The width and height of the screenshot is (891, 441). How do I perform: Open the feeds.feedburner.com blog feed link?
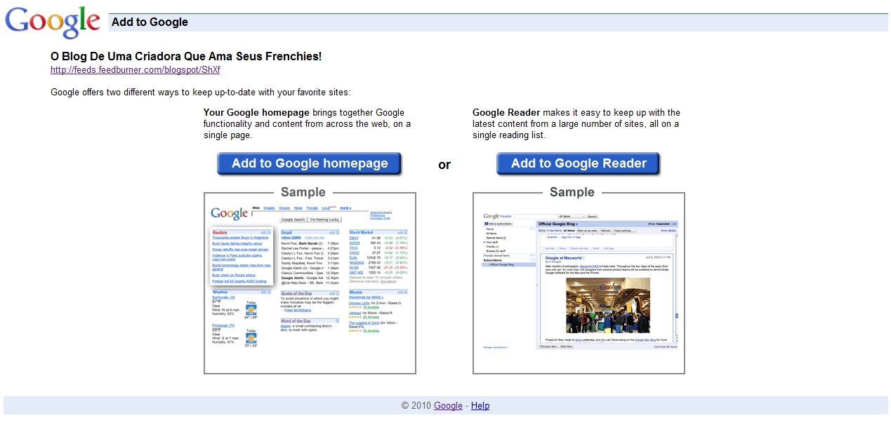coord(135,70)
